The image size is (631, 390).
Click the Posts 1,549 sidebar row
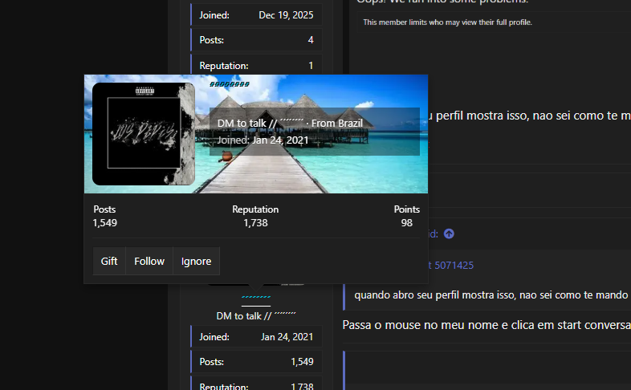tap(256, 362)
